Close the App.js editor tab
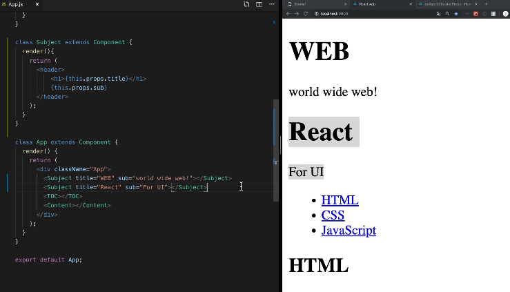The height and width of the screenshot is (292, 510). tap(37, 4)
